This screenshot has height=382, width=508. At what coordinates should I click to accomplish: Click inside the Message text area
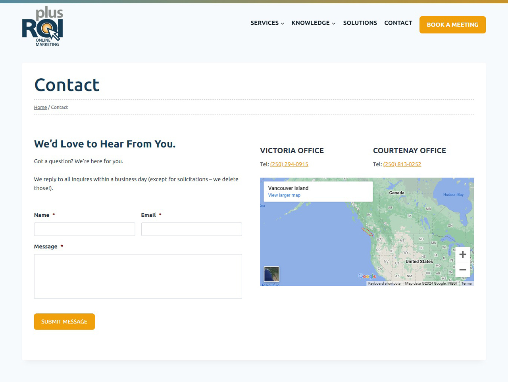138,276
